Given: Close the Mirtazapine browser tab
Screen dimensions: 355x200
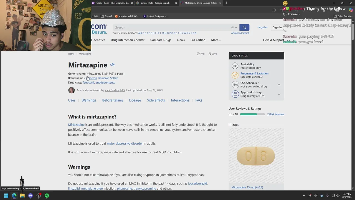Looking at the screenshot, I should [x=220, y=3].
